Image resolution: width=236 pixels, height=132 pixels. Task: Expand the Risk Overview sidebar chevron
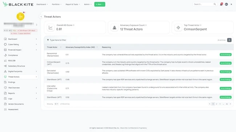tap(36, 88)
